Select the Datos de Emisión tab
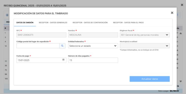The width and height of the screenshot is (186, 94). pyautogui.click(x=25, y=23)
